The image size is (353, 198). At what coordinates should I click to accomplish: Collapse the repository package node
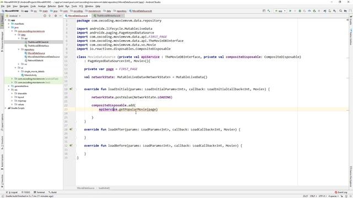(x=19, y=50)
